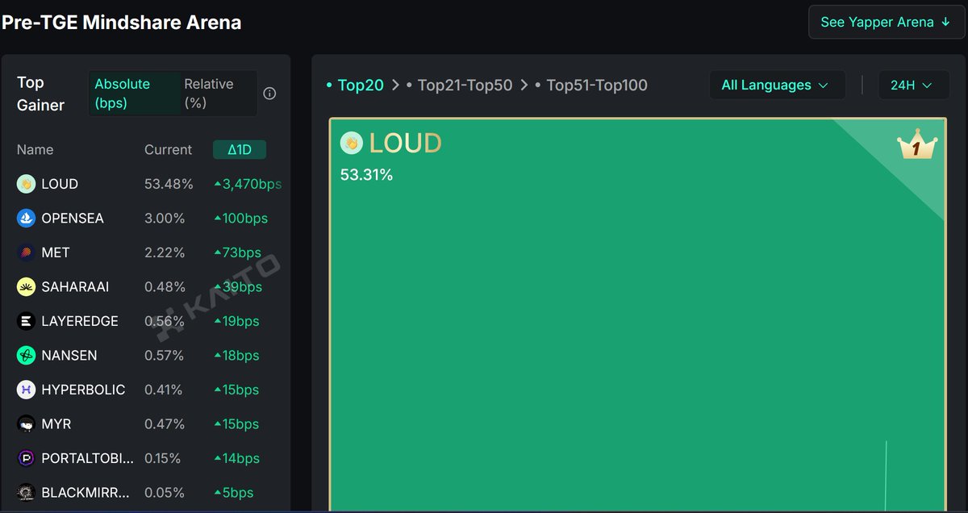This screenshot has height=513, width=968.
Task: Click the MET row name
Action: coord(56,252)
